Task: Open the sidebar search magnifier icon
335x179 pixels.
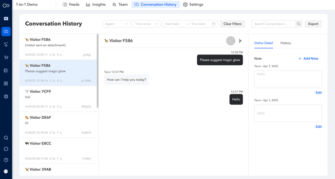Action: [6, 138]
